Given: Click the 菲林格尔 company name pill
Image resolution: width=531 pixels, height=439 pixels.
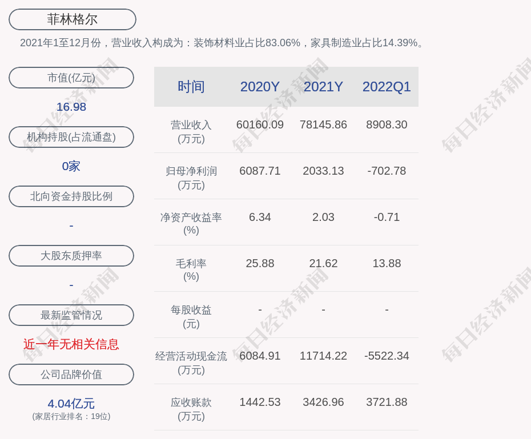Looking at the screenshot, I should 72,19.
